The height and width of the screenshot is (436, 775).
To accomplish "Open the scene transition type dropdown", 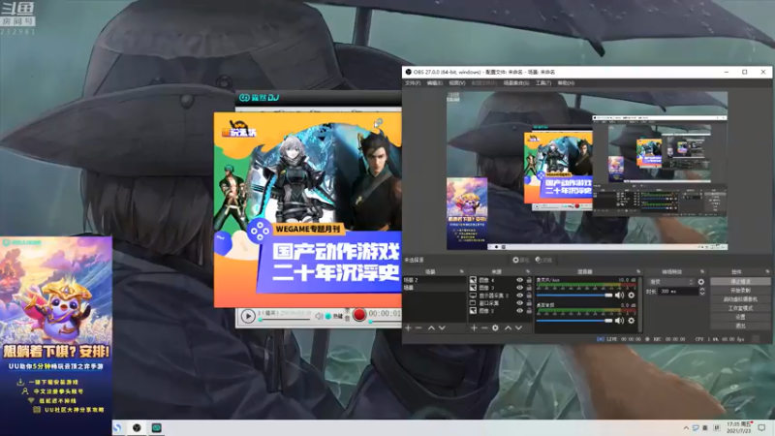I will tap(671, 282).
